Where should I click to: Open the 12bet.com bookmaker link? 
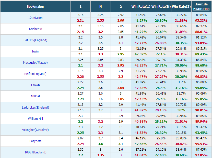35,18
